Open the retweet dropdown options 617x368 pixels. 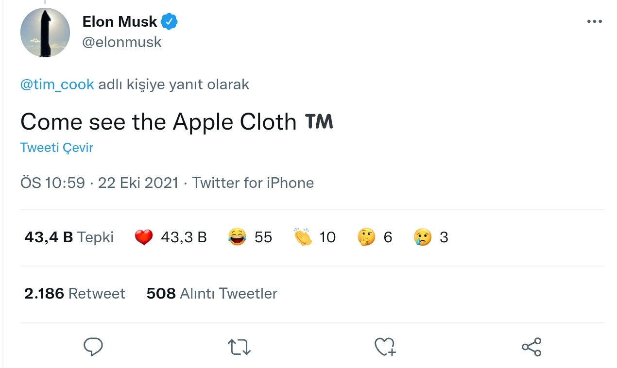coord(239,347)
